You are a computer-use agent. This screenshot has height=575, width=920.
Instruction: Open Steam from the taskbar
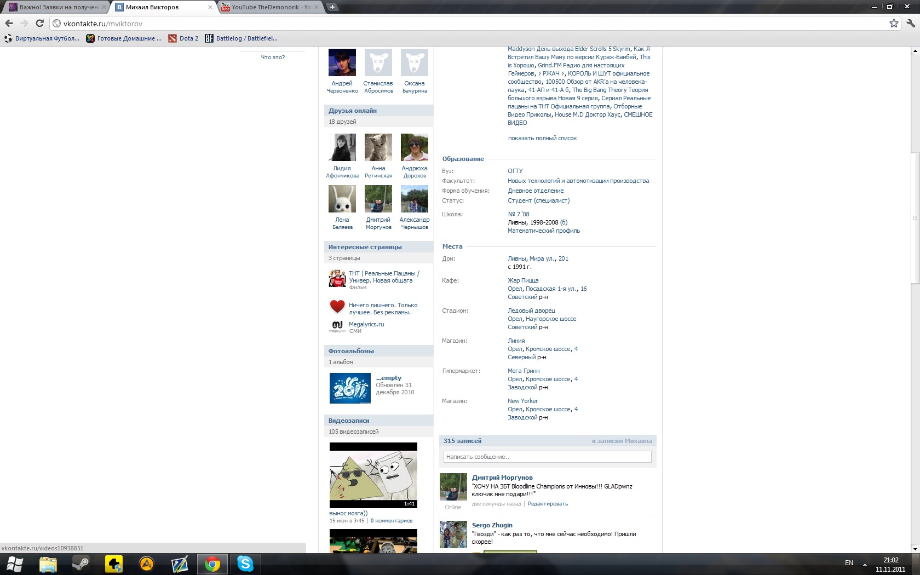[81, 563]
